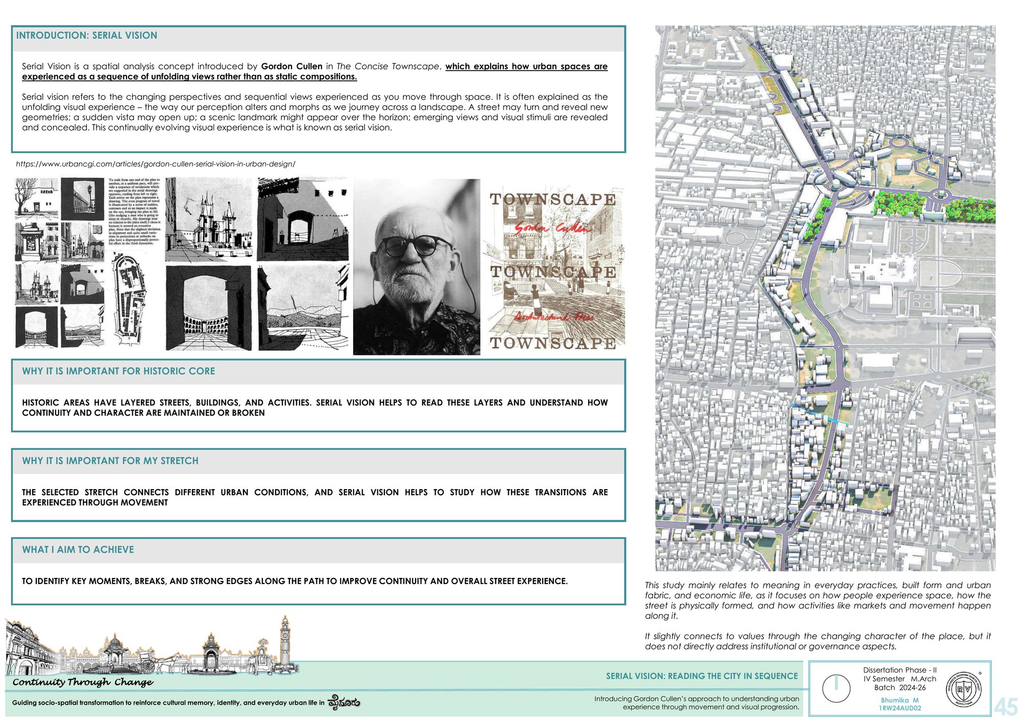1021x722 pixels.
Task: Click the RV institution logo emblem
Action: 963,689
